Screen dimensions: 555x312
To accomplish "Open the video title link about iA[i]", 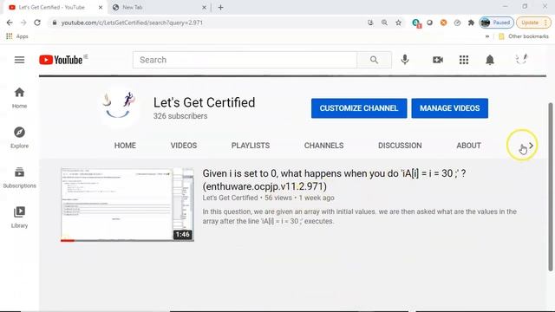I will 334,179.
